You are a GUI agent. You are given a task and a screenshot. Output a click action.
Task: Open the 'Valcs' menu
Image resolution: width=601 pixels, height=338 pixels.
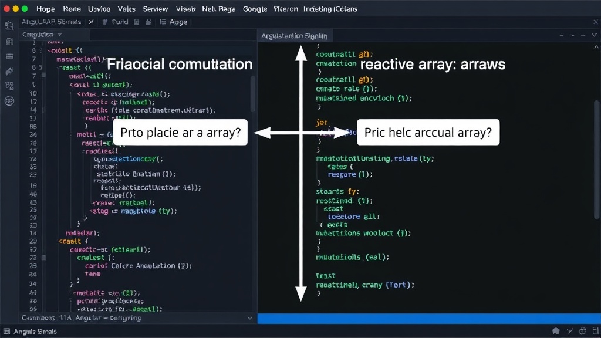click(x=127, y=9)
